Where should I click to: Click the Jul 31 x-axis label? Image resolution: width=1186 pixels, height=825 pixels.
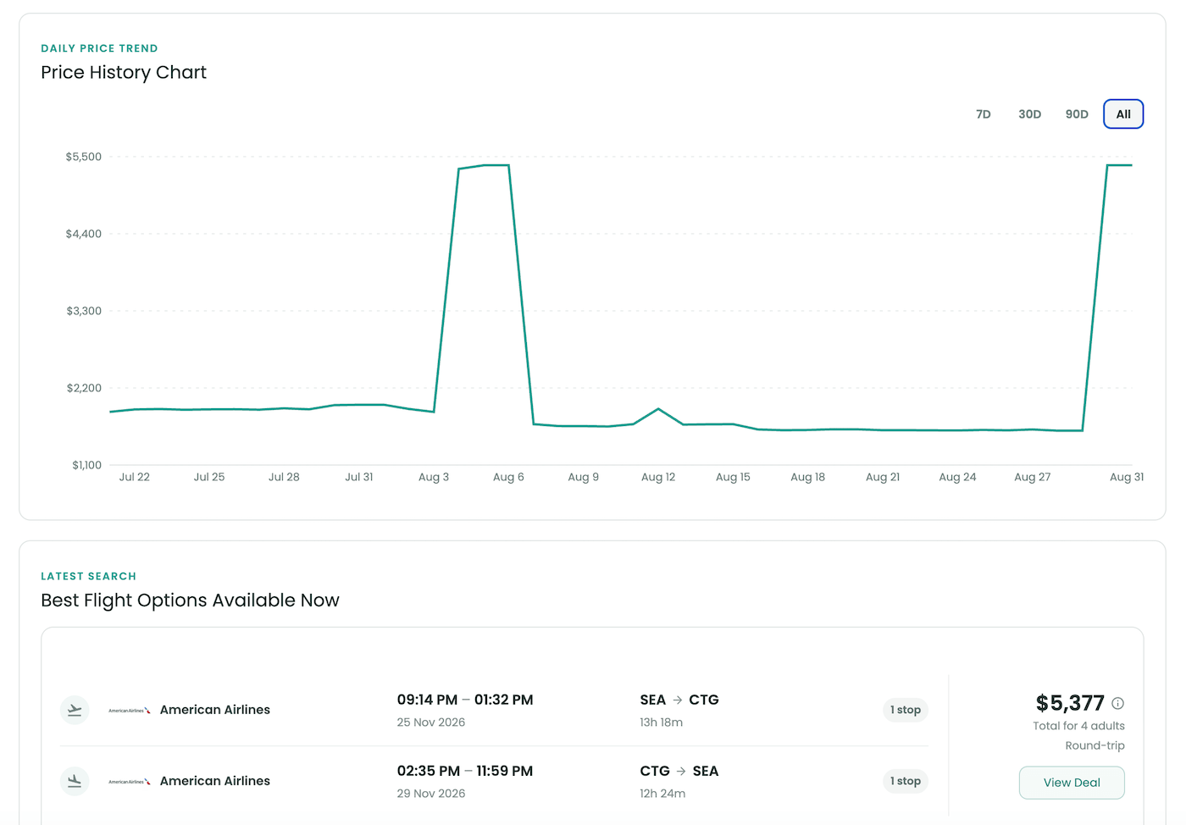click(x=359, y=477)
